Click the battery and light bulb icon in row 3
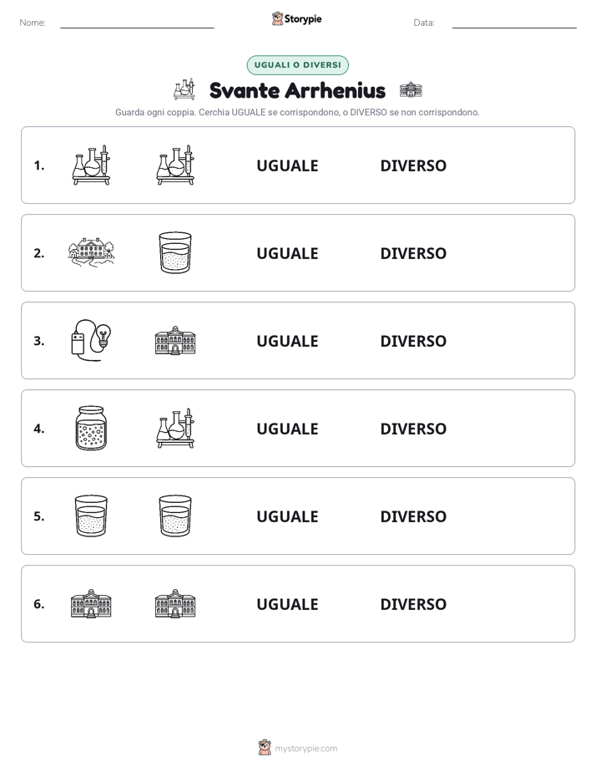 (x=91, y=340)
